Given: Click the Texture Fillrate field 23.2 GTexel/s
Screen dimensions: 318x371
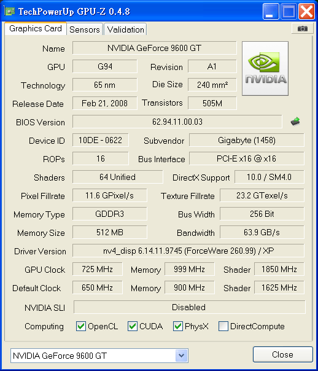Looking at the screenshot, I should 262,195.
